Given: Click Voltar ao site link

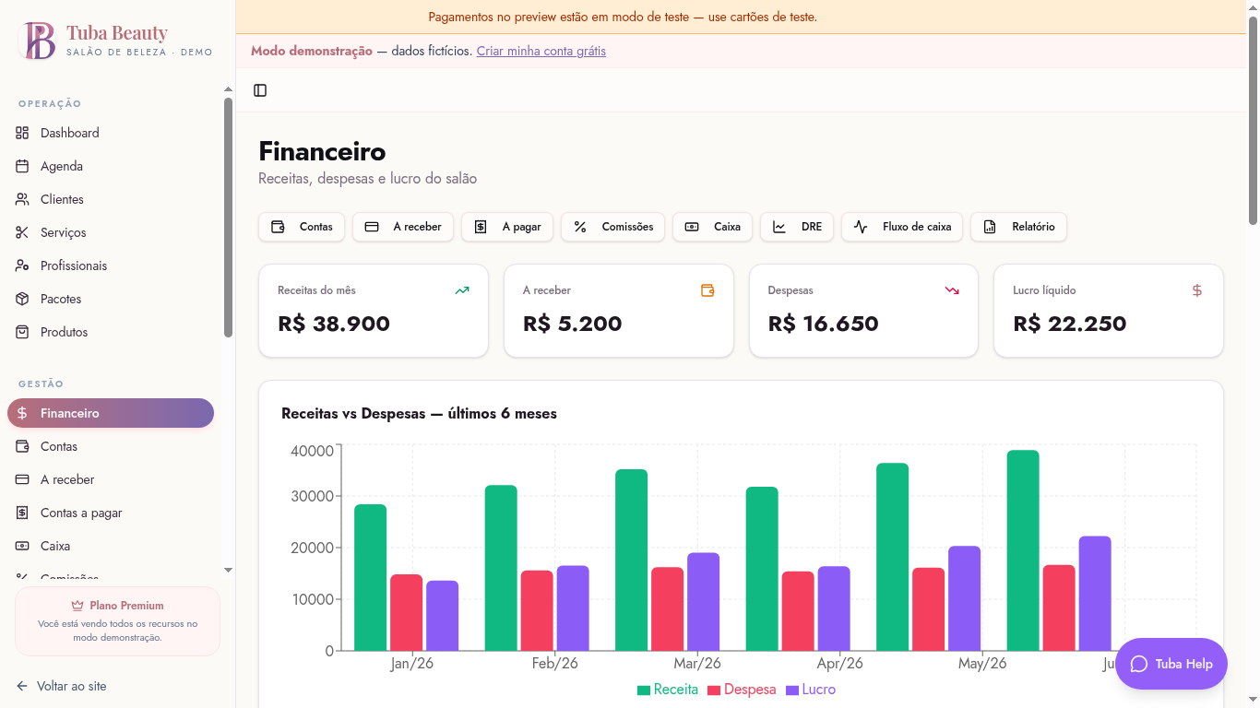Looking at the screenshot, I should [x=61, y=686].
